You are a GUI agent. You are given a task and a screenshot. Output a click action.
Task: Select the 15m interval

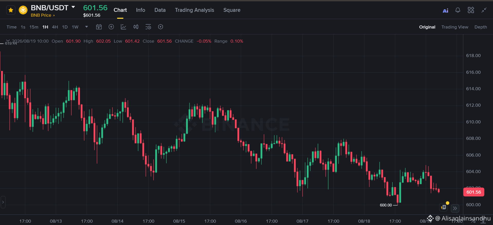[34, 27]
